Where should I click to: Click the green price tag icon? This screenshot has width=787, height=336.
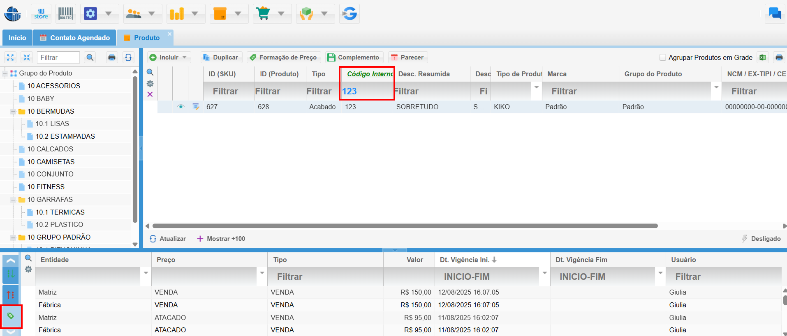tap(11, 316)
